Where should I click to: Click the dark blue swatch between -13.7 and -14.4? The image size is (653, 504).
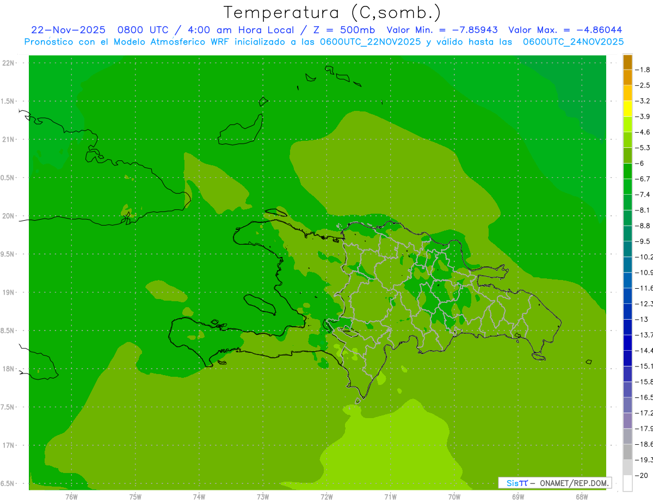pyautogui.click(x=627, y=343)
